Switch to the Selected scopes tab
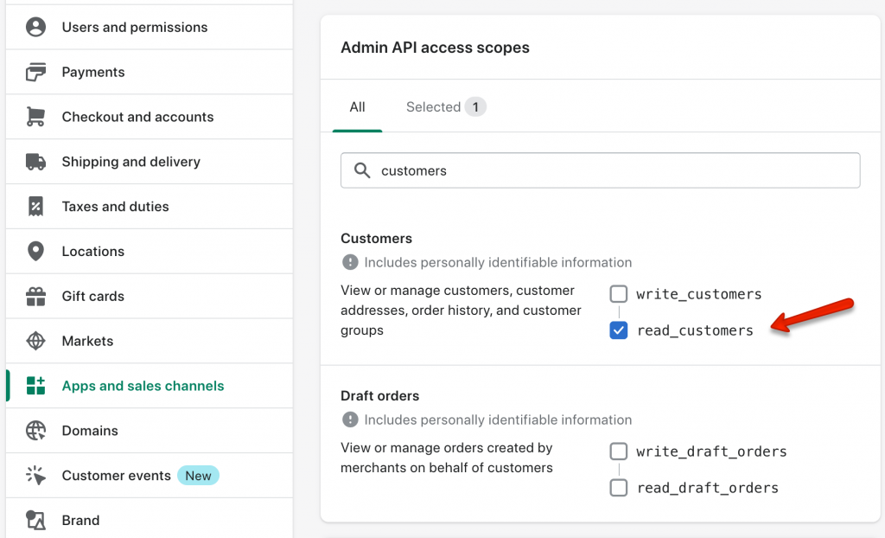This screenshot has height=538, width=885. coord(446,106)
